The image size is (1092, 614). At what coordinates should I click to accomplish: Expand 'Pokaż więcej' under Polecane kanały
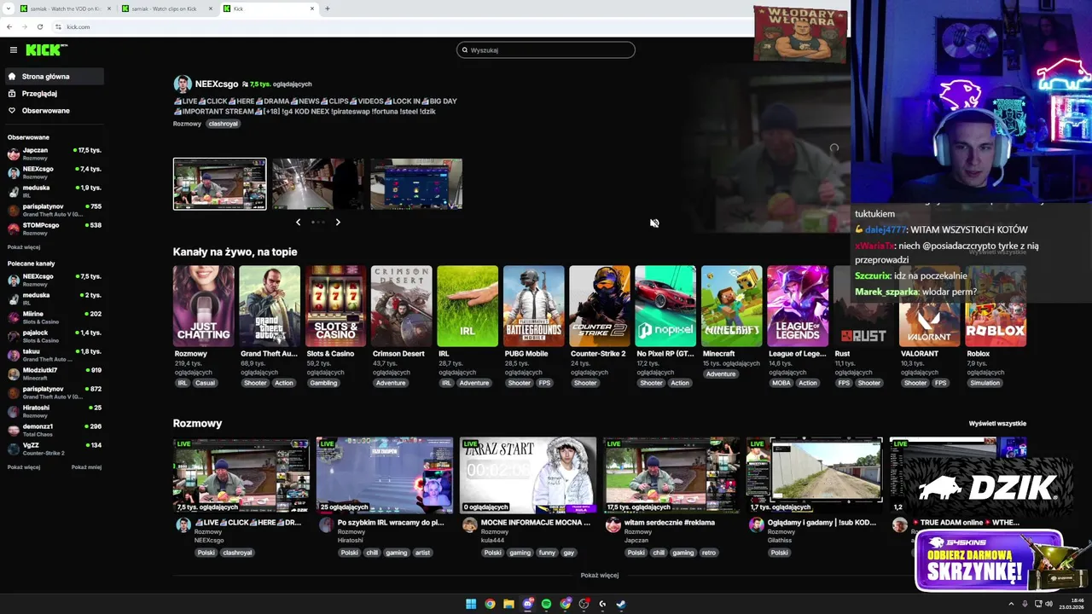[x=24, y=467]
